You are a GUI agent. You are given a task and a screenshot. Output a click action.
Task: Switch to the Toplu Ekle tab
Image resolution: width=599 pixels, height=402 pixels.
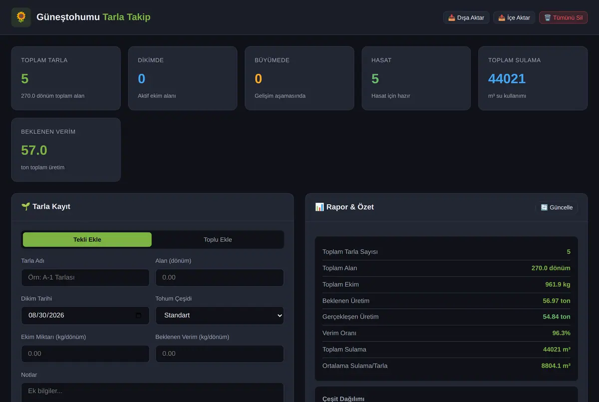tap(218, 239)
